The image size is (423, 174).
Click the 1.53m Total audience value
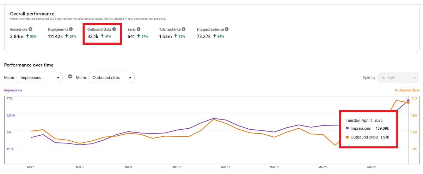pyautogui.click(x=165, y=36)
